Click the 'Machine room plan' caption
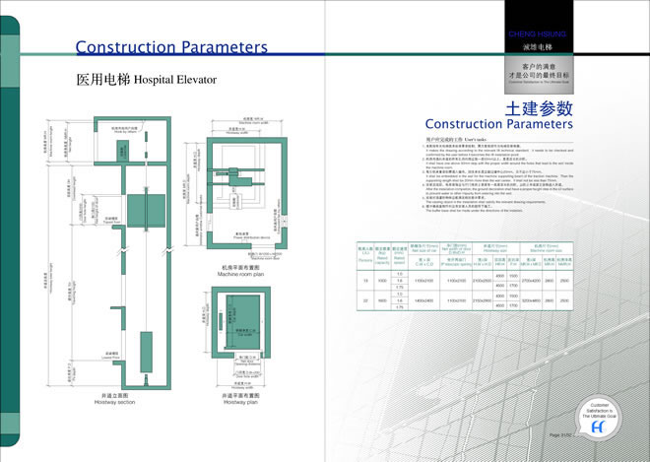Viewport: 650px width, 462px height. [x=241, y=274]
